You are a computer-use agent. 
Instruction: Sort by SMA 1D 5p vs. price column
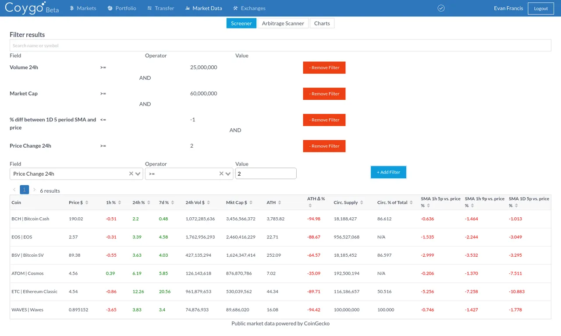click(516, 205)
